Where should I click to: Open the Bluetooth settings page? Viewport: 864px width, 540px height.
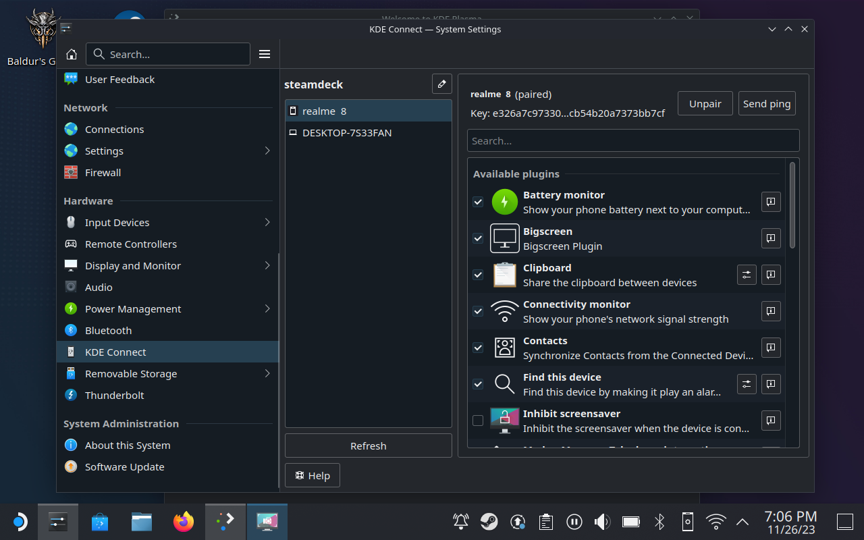tap(108, 331)
